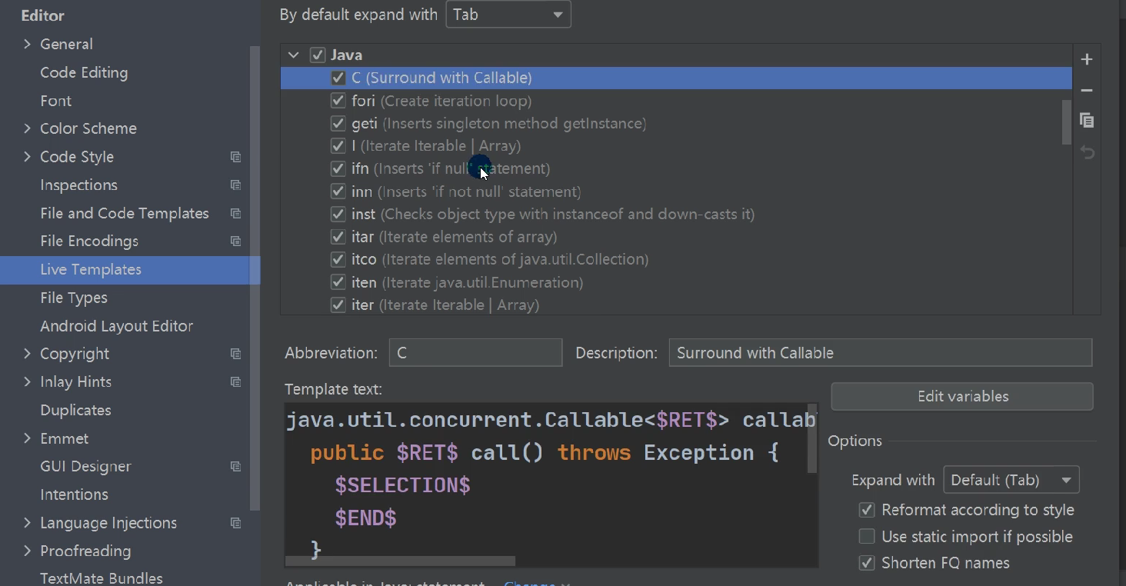Click the Edit variables button
Viewport: 1126px width, 586px height.
[x=962, y=397]
